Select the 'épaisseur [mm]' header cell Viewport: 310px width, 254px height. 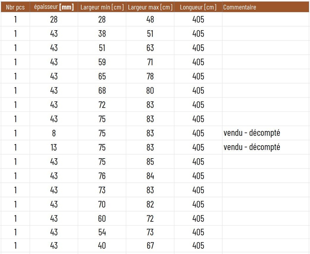click(x=54, y=7)
